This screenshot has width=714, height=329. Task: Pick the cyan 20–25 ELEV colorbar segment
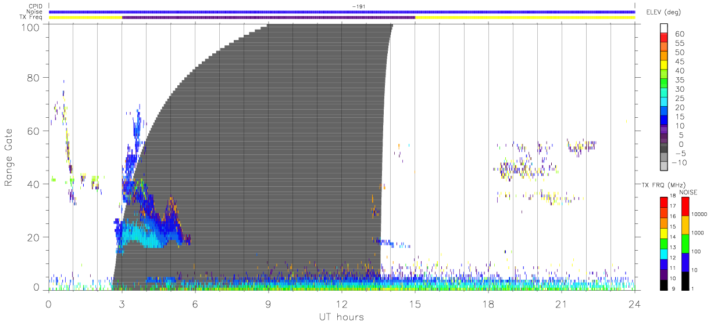coord(664,102)
